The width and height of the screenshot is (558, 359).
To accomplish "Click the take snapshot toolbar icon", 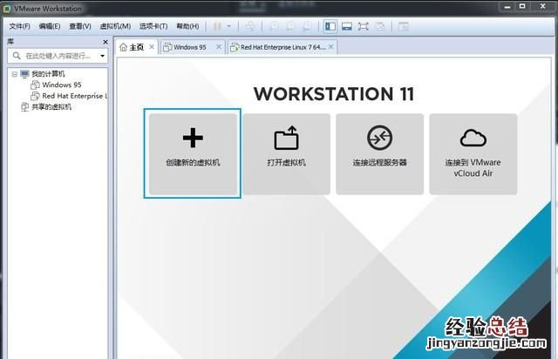I will (274, 26).
